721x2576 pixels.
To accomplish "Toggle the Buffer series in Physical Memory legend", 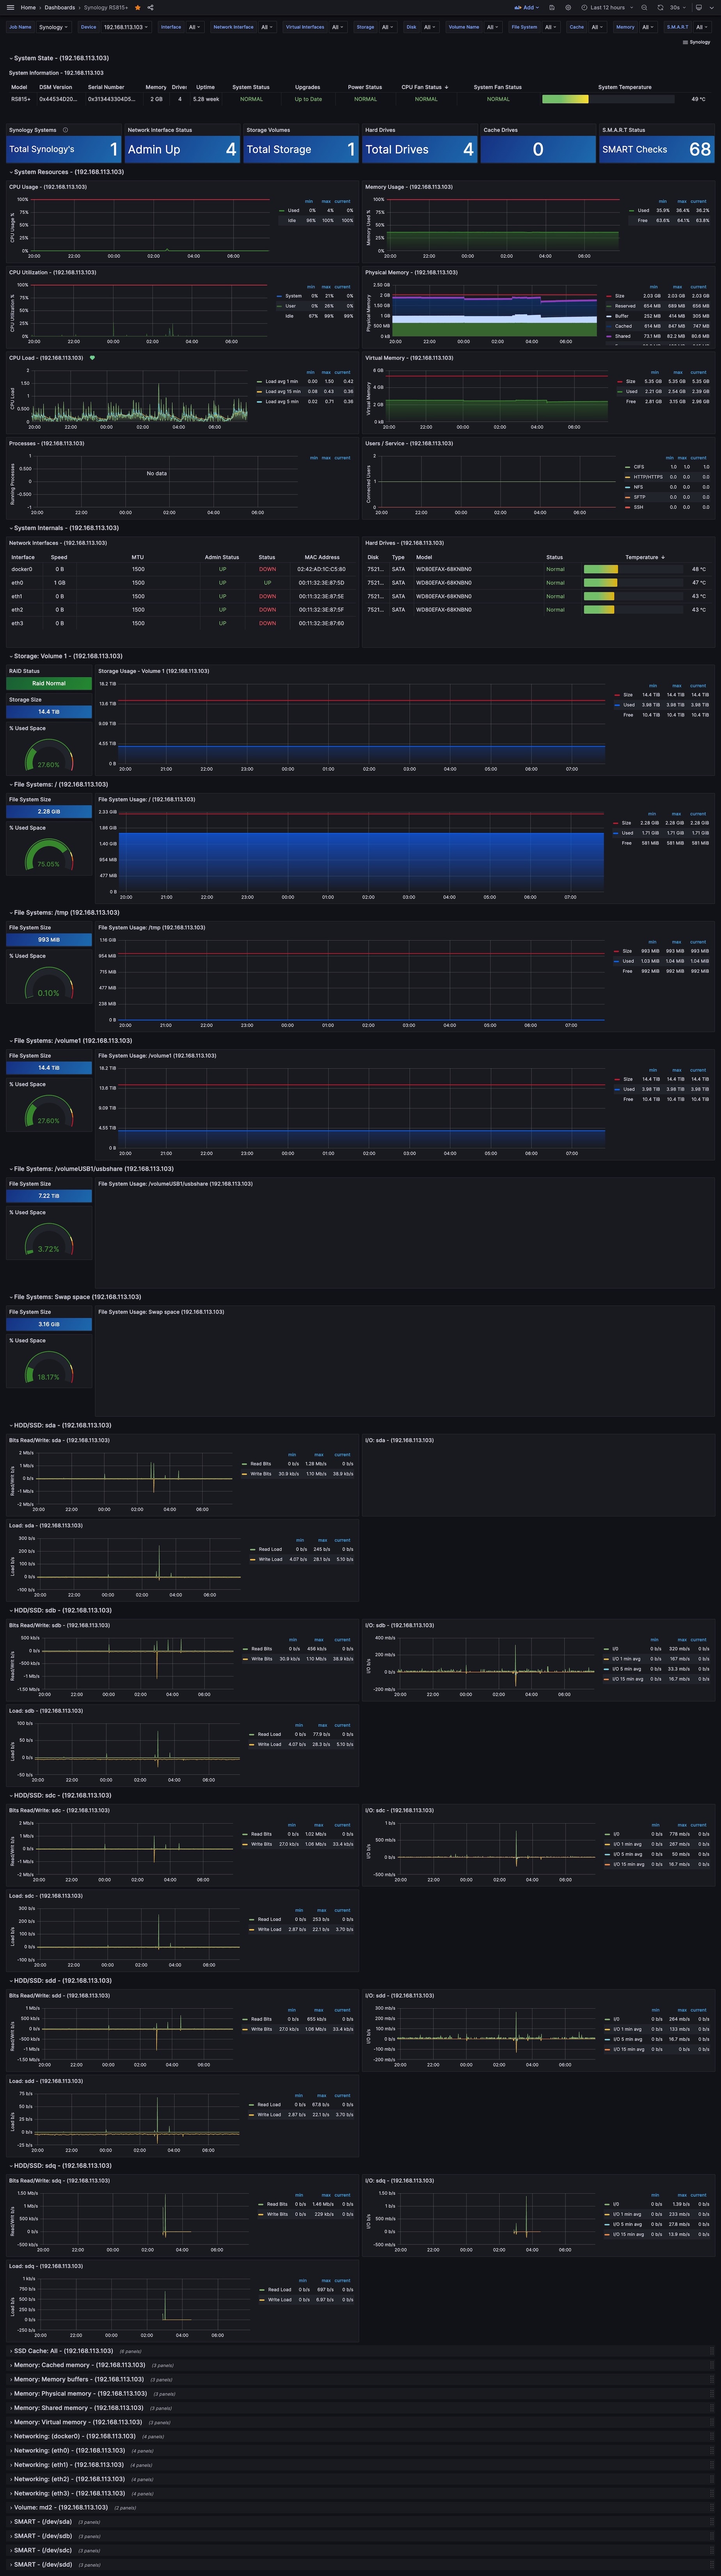I will click(622, 316).
